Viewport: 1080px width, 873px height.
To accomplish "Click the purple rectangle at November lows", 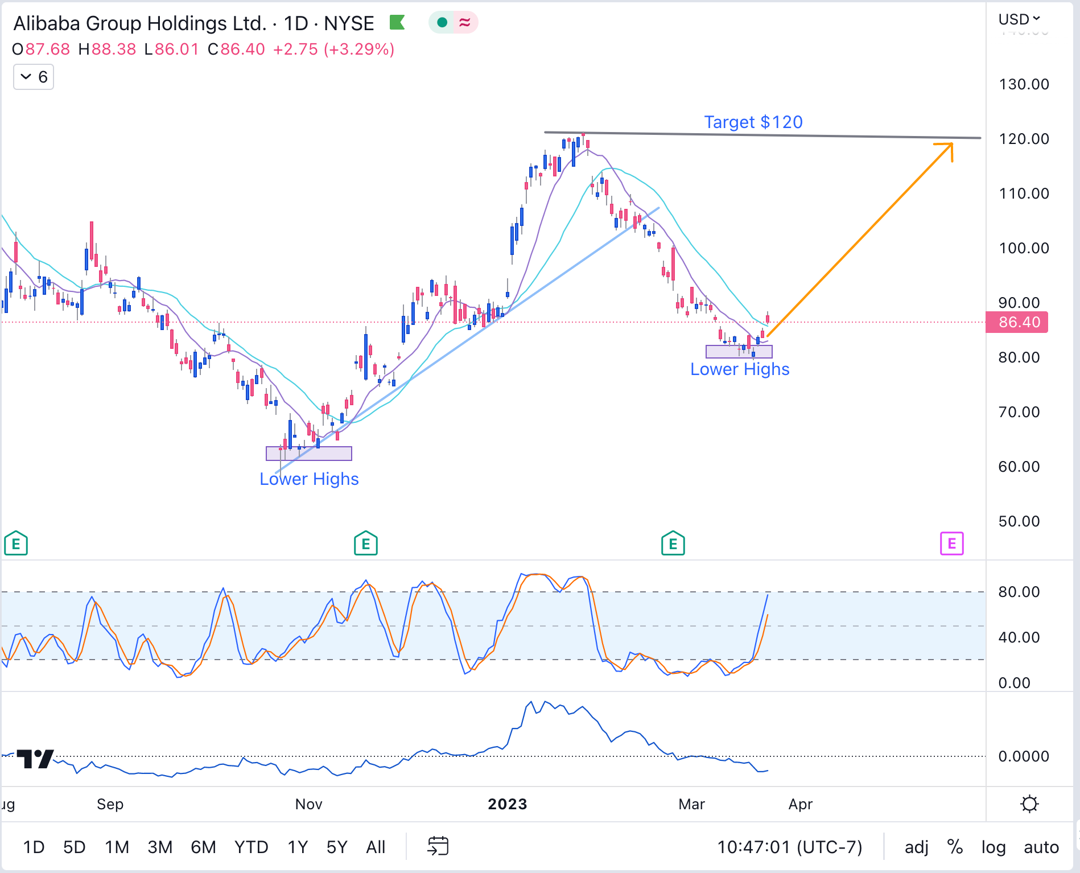I will (x=309, y=453).
